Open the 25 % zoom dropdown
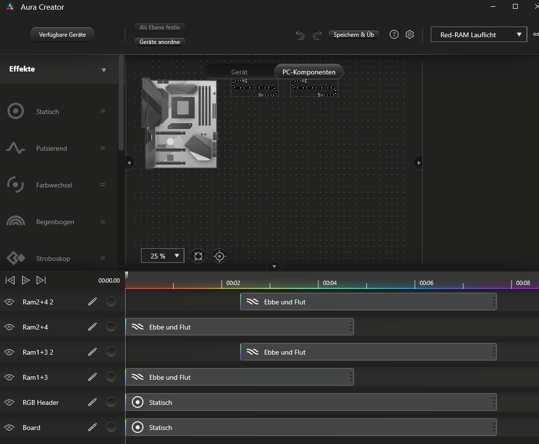Screen dimensions: 539x444 pos(162,256)
